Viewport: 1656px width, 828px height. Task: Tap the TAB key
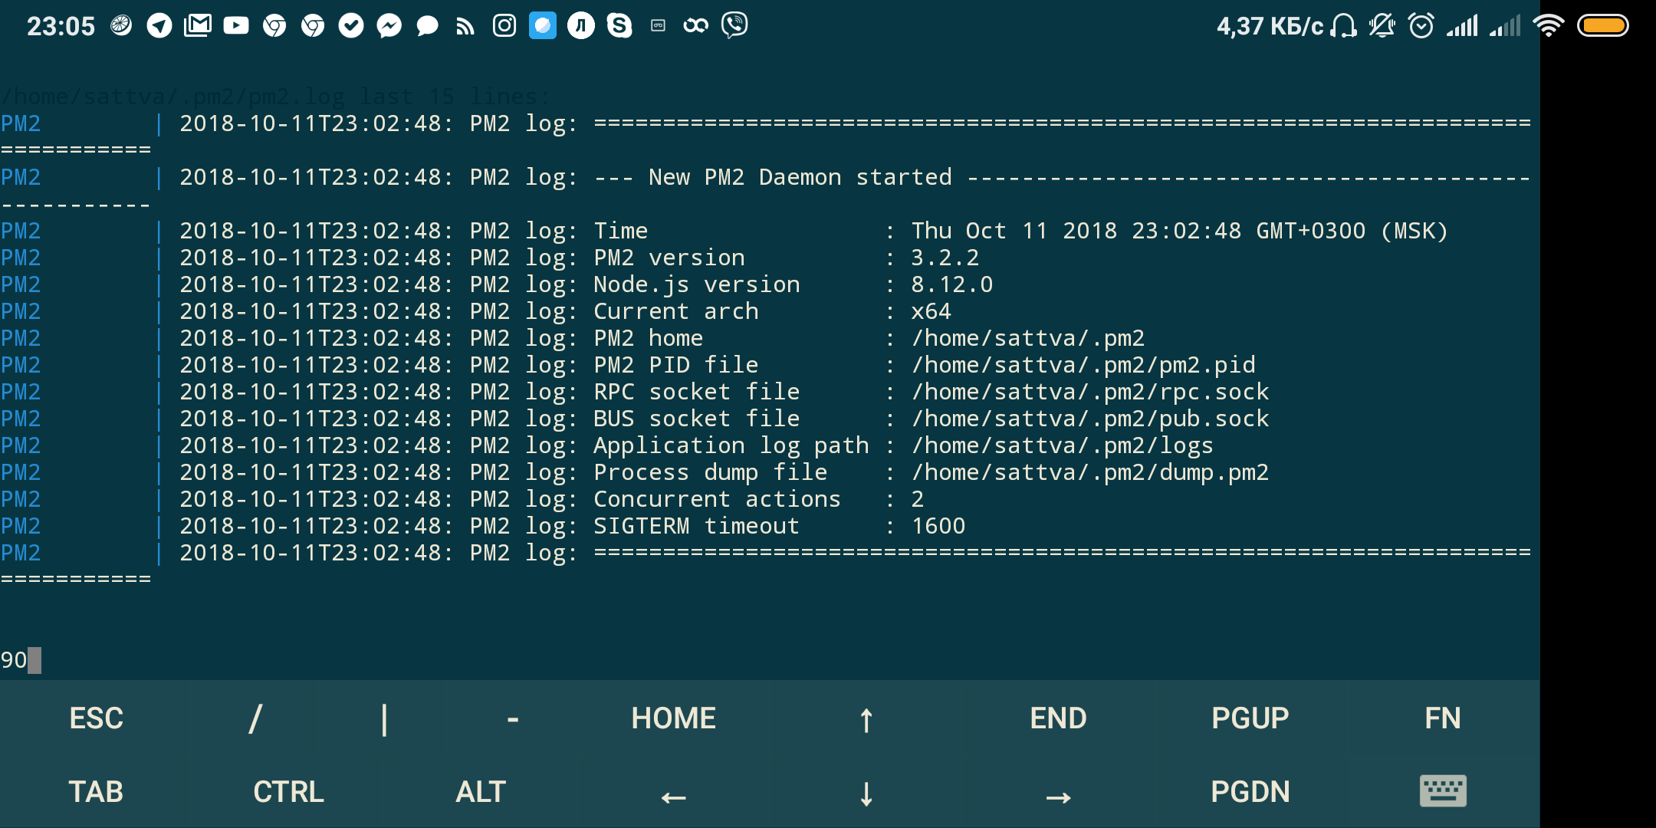coord(96,791)
